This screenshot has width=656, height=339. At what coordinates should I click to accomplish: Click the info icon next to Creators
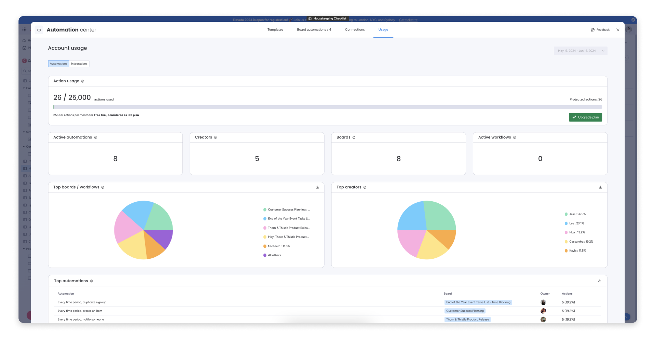tap(216, 137)
